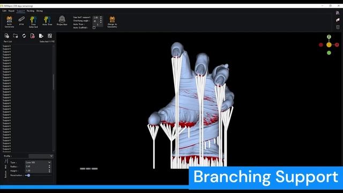Click the red delete file icon
Viewport: 343px width, 193px height.
[33, 36]
